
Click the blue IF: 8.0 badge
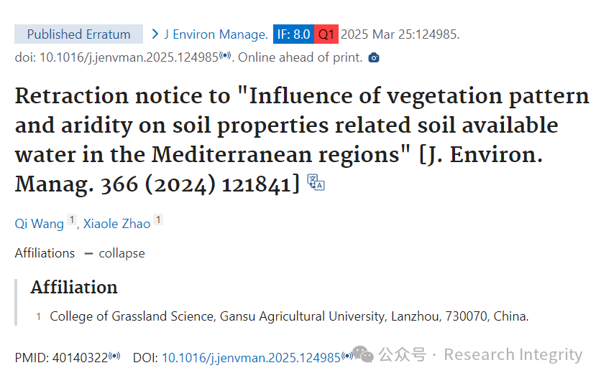(x=293, y=34)
